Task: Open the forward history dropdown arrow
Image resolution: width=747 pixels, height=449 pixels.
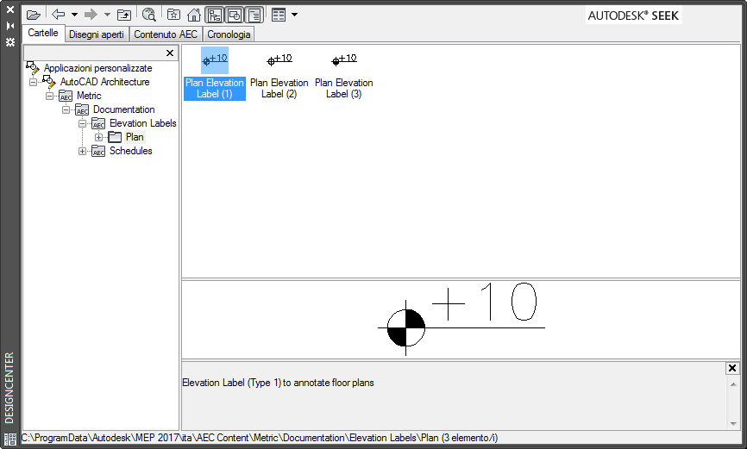Action: tap(107, 15)
